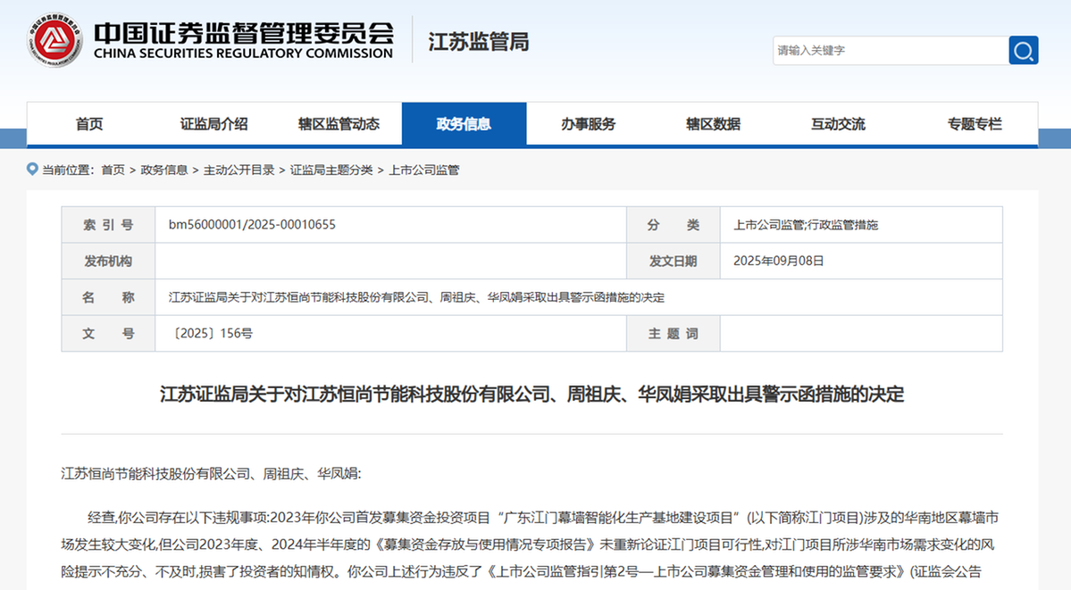Click the 发布机构 label cell
This screenshot has height=590, width=1071.
[109, 261]
